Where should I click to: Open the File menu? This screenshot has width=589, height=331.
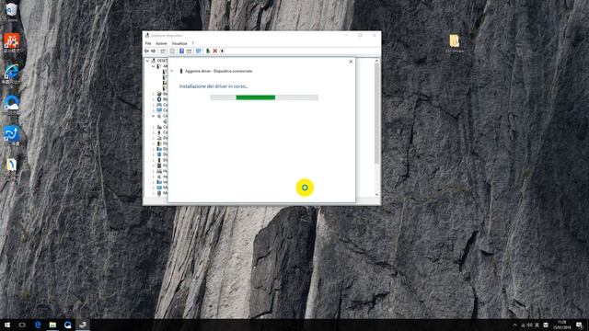(x=148, y=43)
